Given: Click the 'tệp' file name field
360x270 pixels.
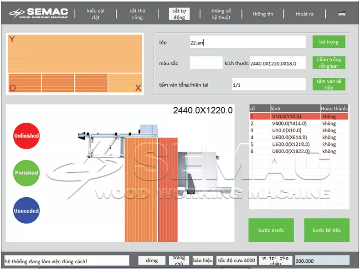Looking at the screenshot, I should 247,42.
